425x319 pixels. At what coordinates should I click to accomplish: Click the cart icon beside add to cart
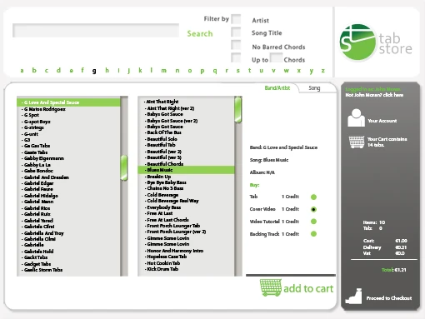click(x=271, y=287)
